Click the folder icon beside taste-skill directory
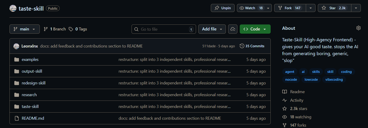The width and height of the screenshot is (368, 128). tap(17, 107)
